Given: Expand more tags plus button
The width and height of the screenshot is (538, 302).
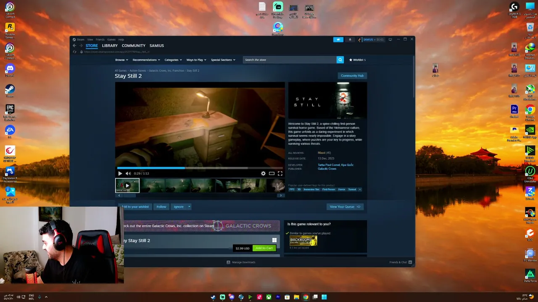Looking at the screenshot, I should [360, 189].
